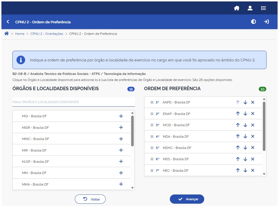Viewport: 279px width, 206px height.
Task: Grab drag handle of ANPD - Brasília DF
Action: [152, 102]
